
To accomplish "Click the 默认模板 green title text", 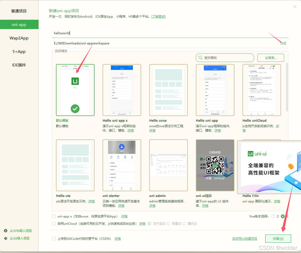I will coord(62,121).
